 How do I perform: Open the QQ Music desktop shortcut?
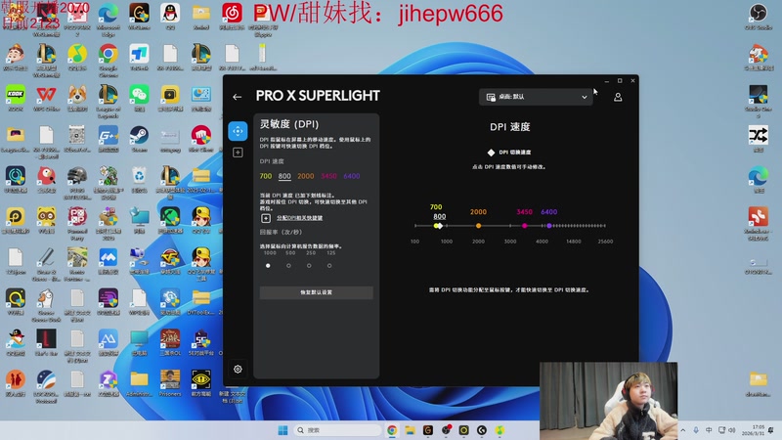pos(77,57)
